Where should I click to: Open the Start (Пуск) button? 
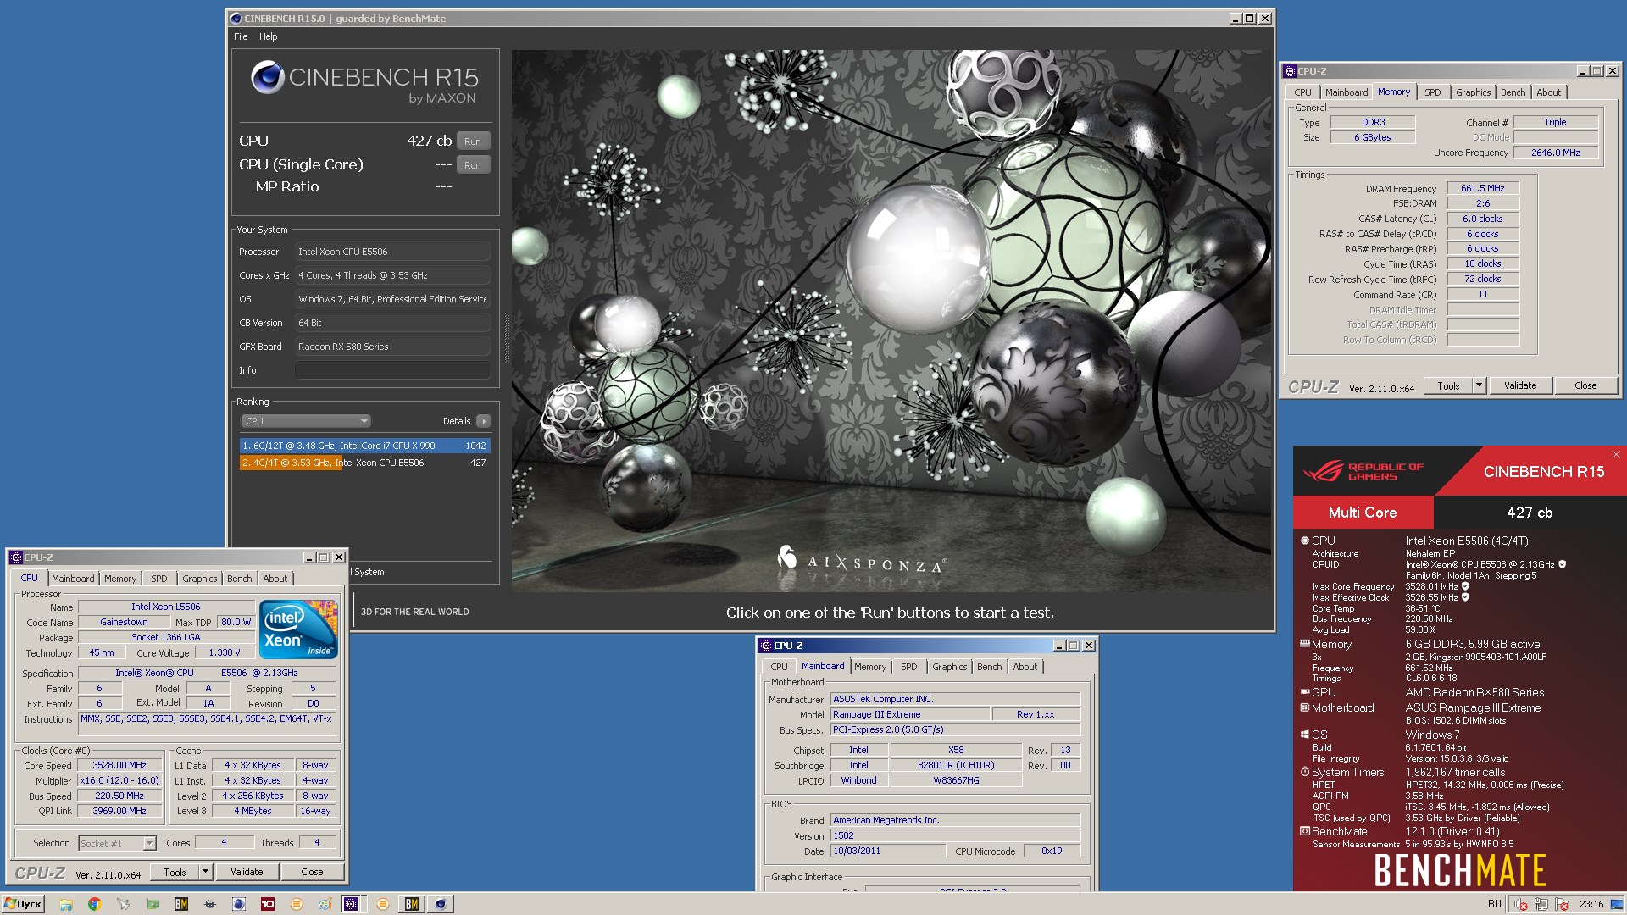click(23, 904)
